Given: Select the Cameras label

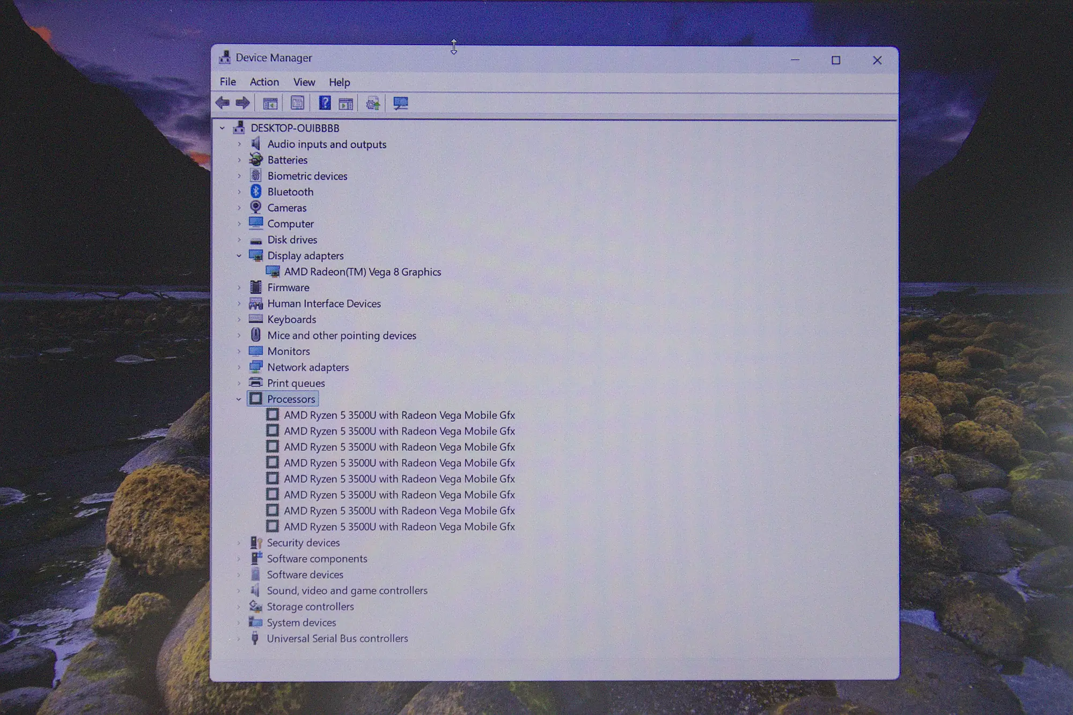Looking at the screenshot, I should 287,208.
